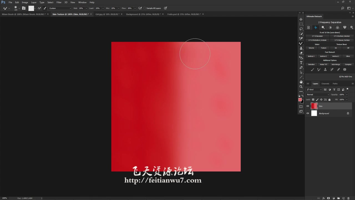Click the Method 1 Fast Retouch button
The width and height of the screenshot is (355, 200).
pos(311,56)
